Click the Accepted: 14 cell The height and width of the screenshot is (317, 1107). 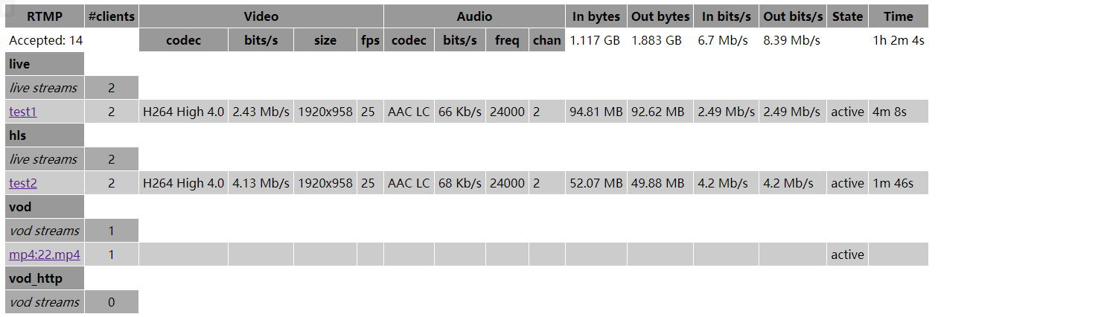[45, 40]
